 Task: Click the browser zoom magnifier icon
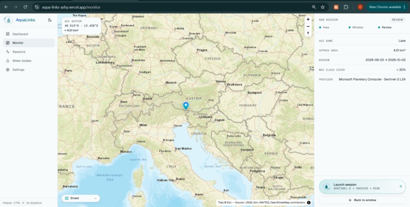click(x=314, y=7)
